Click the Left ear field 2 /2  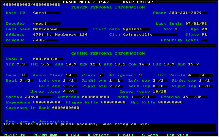click(159, 81)
